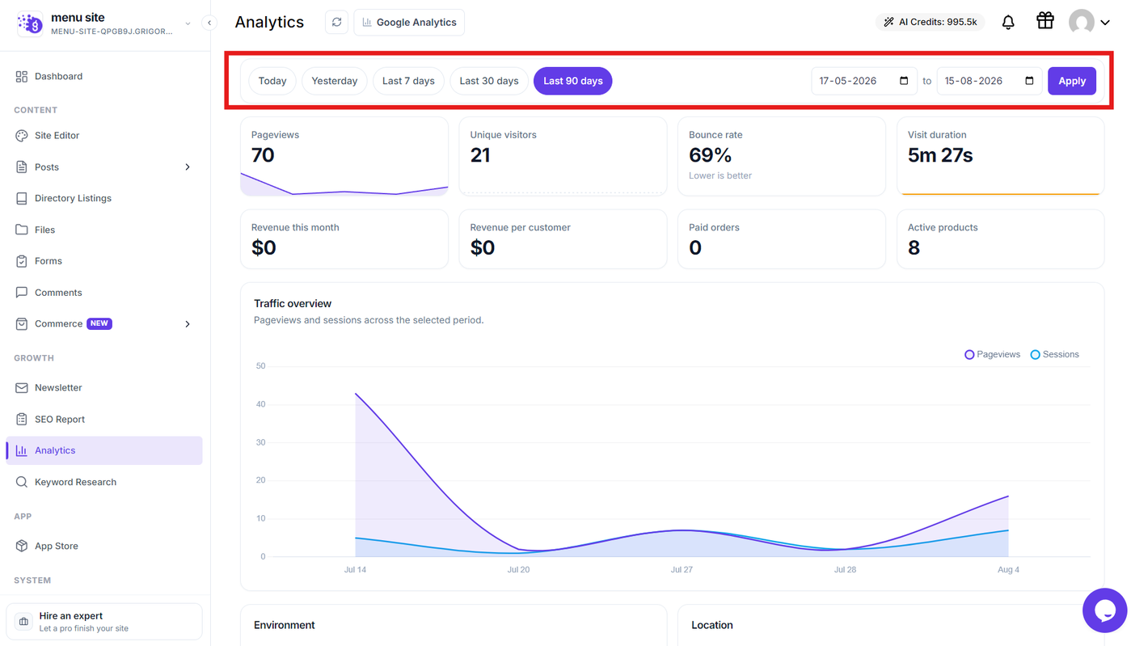Open the chat support bubble

click(1105, 610)
